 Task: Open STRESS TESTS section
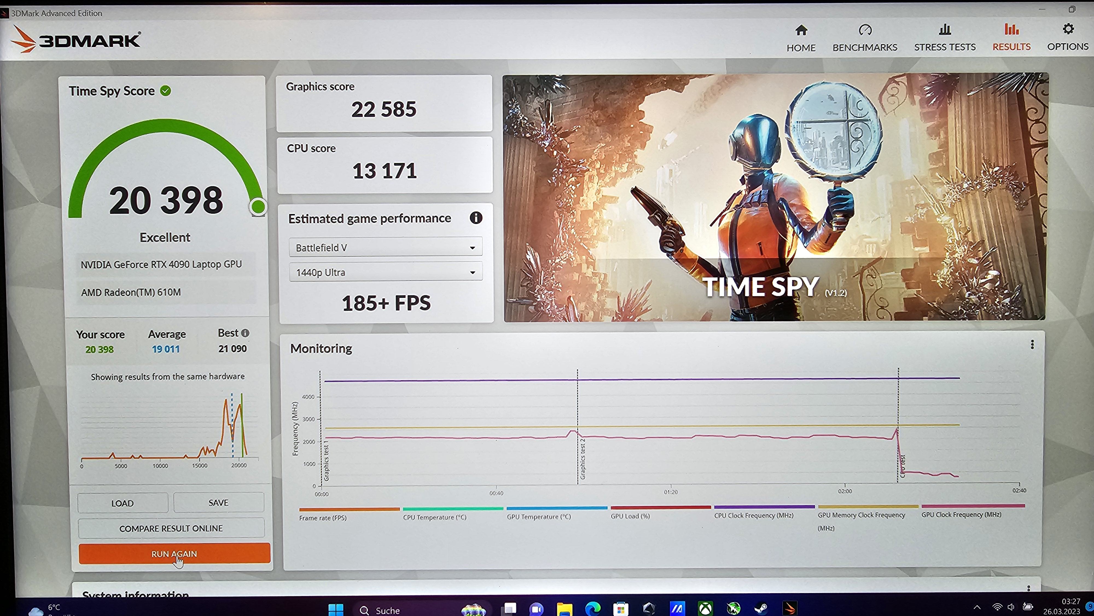[945, 38]
